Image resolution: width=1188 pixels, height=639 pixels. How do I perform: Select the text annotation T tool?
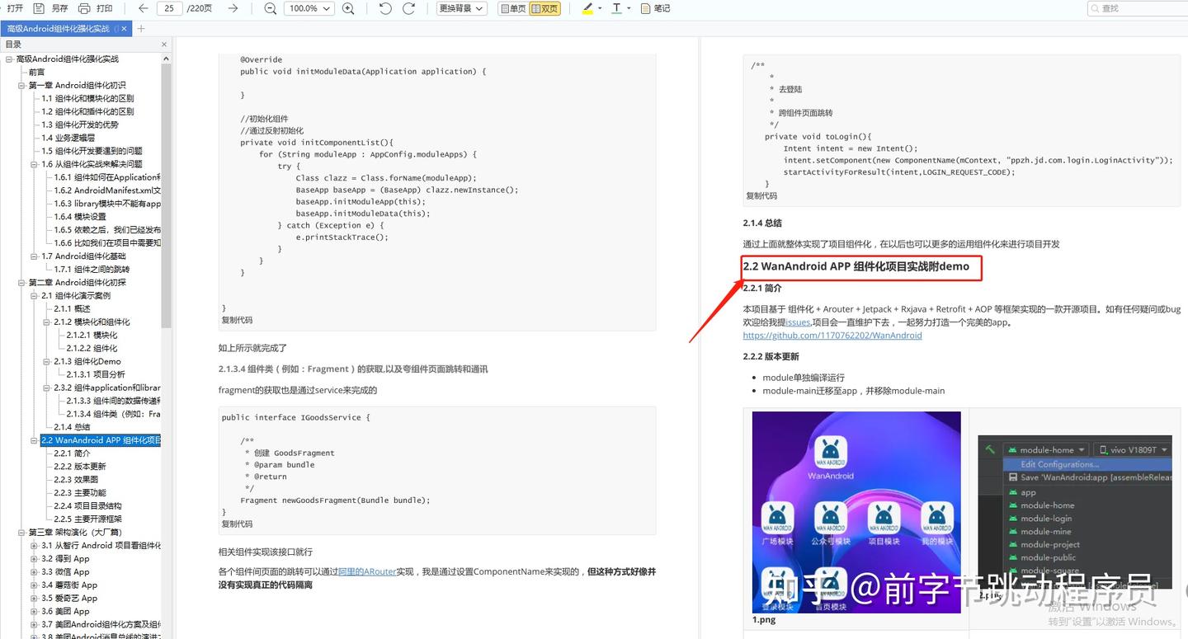click(617, 7)
